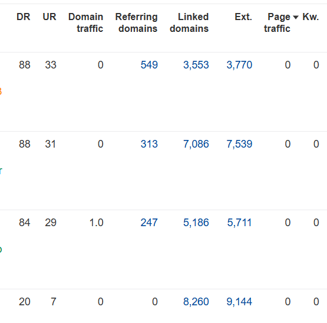Click the Ext. column header
This screenshot has height=323, width=327.
[x=243, y=17]
